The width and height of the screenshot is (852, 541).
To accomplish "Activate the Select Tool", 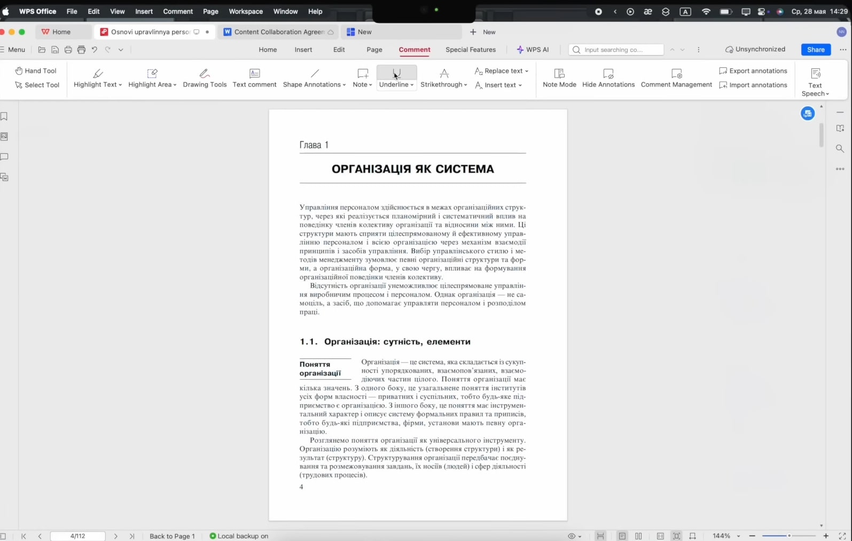I will [x=37, y=85].
